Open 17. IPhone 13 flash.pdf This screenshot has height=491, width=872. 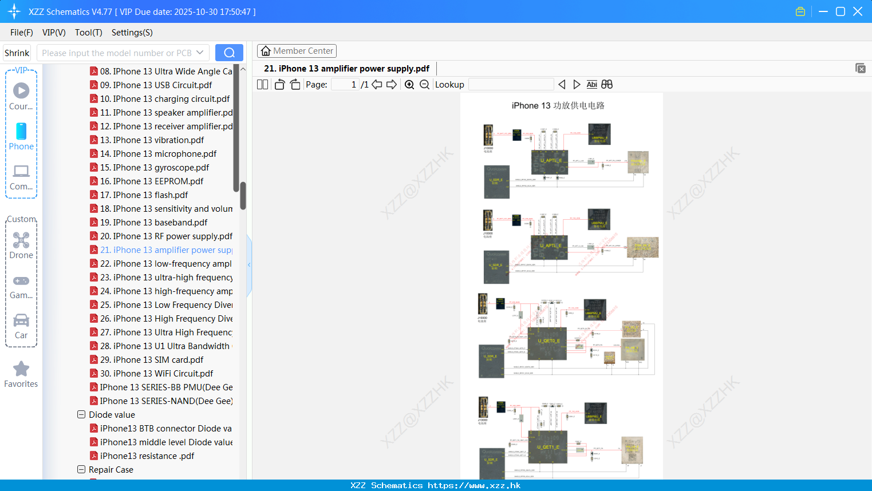point(139,195)
